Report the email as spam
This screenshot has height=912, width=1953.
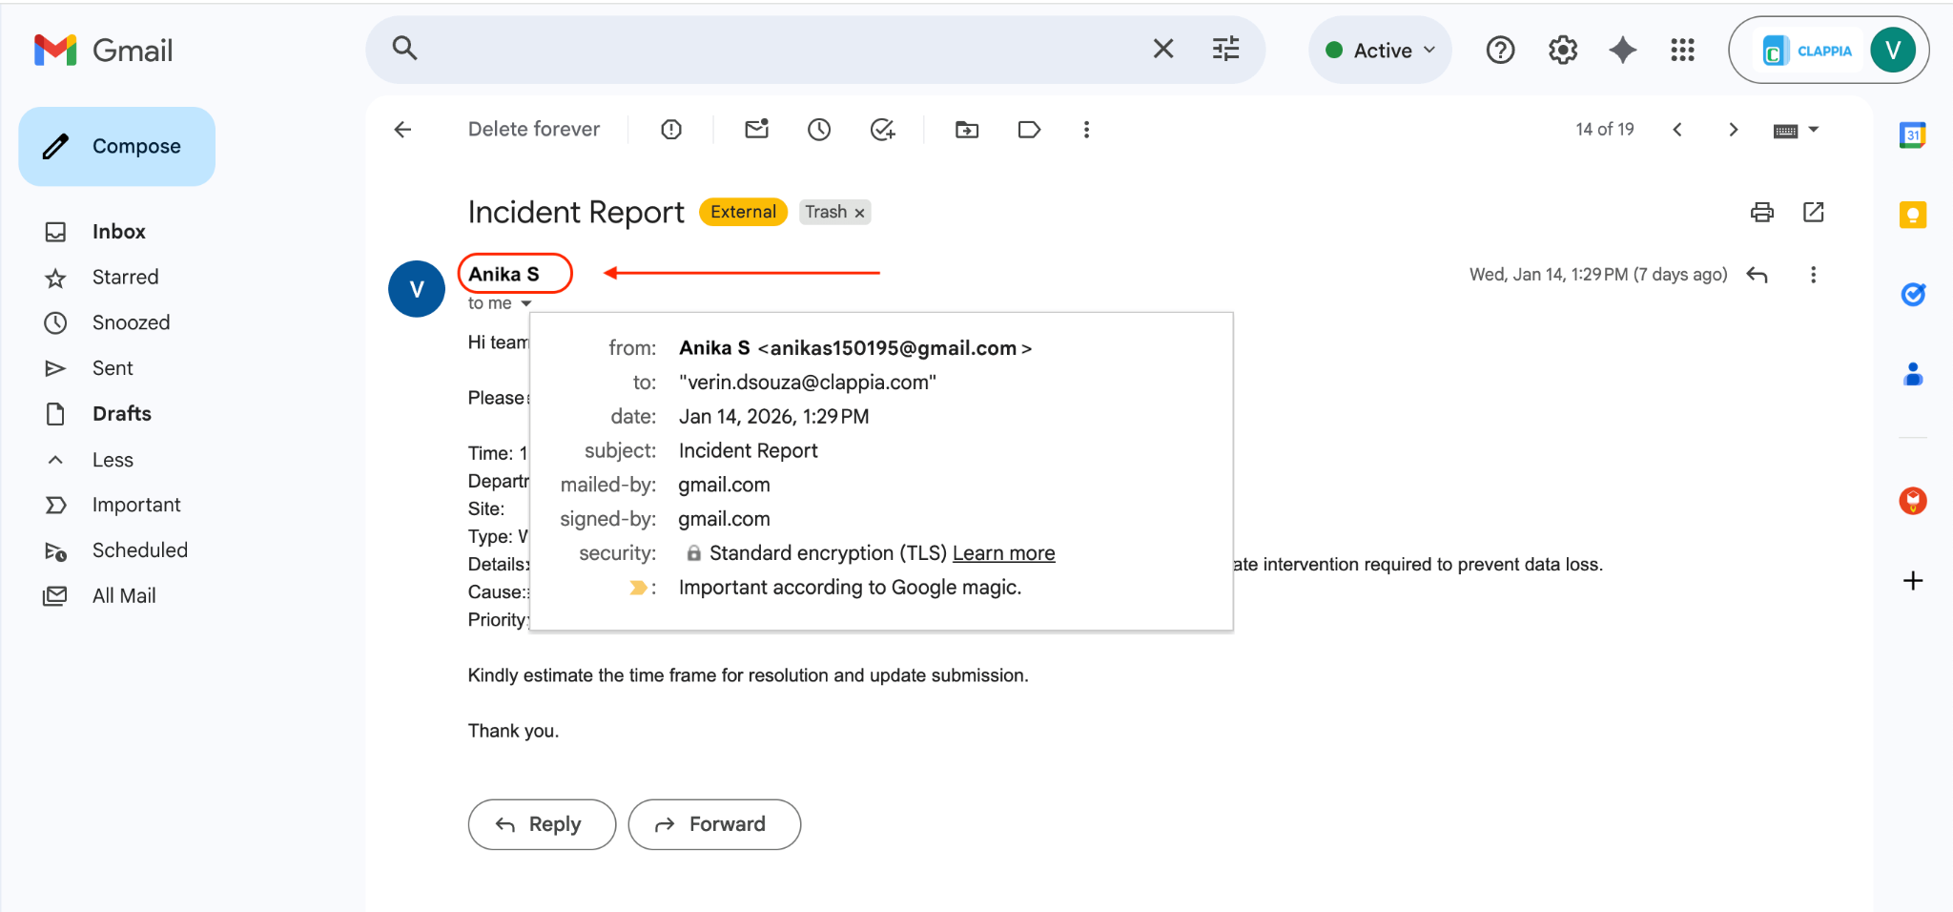[x=671, y=129]
